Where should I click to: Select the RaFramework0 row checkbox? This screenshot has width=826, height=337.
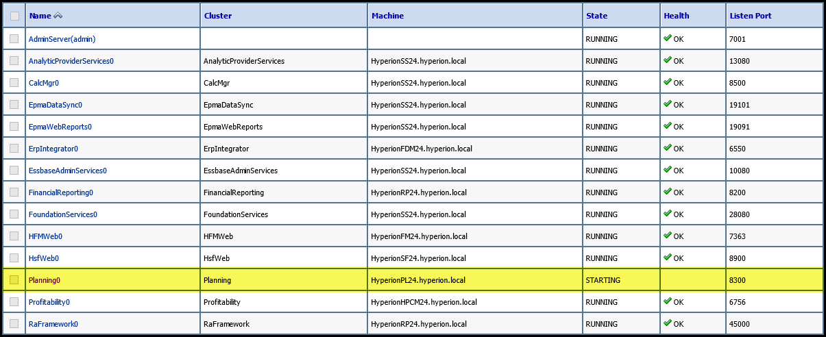click(14, 324)
